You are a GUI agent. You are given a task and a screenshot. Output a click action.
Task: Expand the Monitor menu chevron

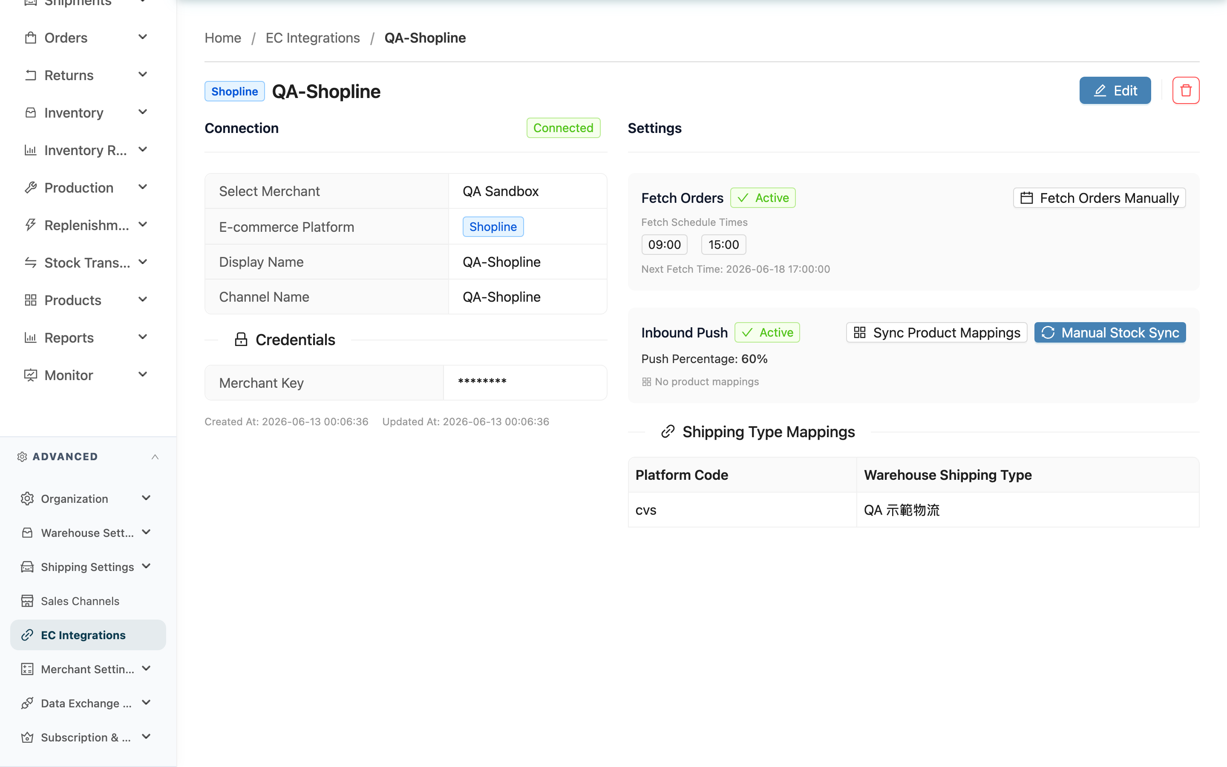[x=143, y=375]
